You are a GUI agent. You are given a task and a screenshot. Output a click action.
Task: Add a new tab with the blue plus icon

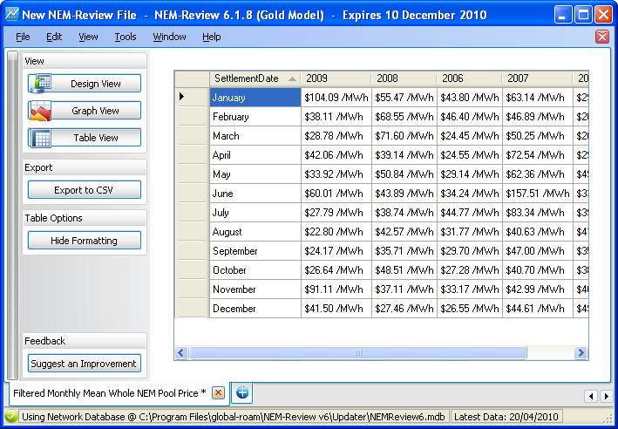click(x=242, y=392)
